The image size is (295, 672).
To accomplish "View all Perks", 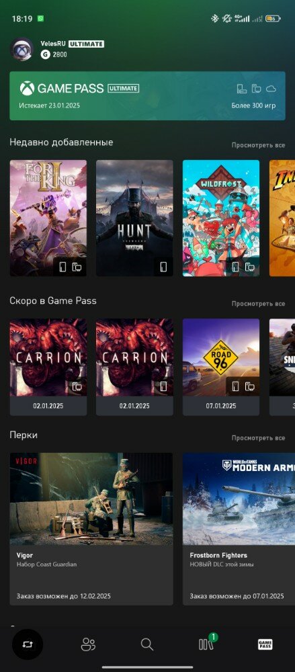I will coord(258,438).
